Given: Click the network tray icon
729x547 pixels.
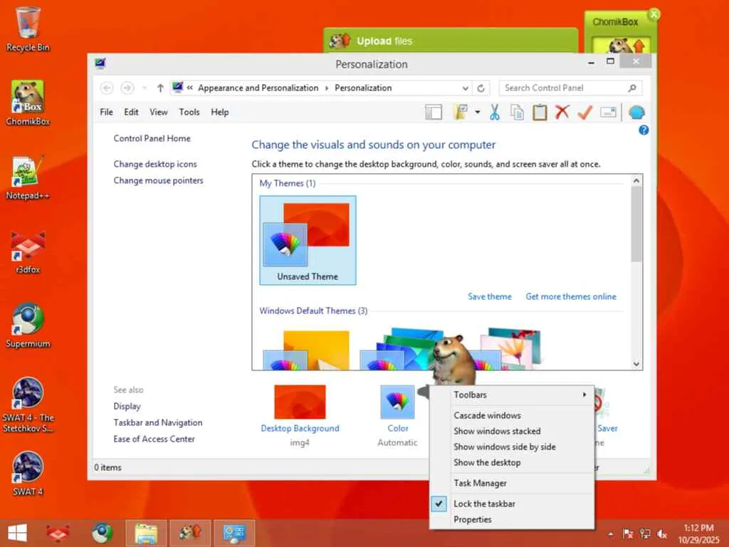Looking at the screenshot, I should click(x=645, y=534).
